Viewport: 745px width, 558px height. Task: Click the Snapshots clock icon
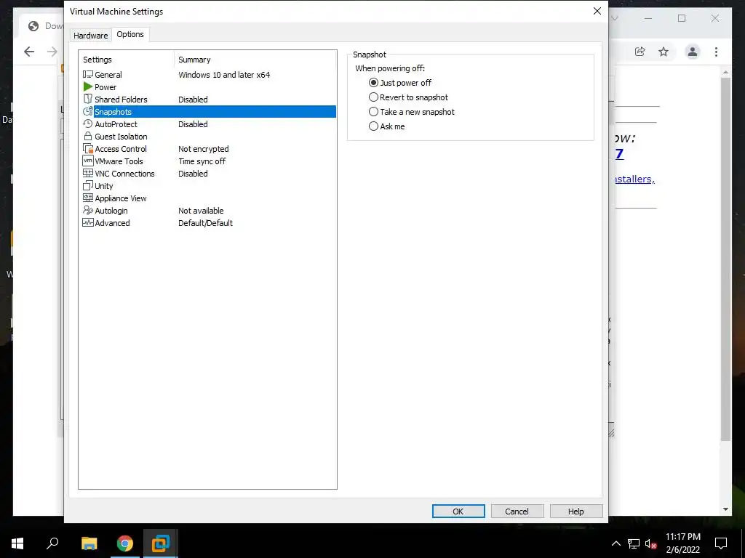coord(88,111)
